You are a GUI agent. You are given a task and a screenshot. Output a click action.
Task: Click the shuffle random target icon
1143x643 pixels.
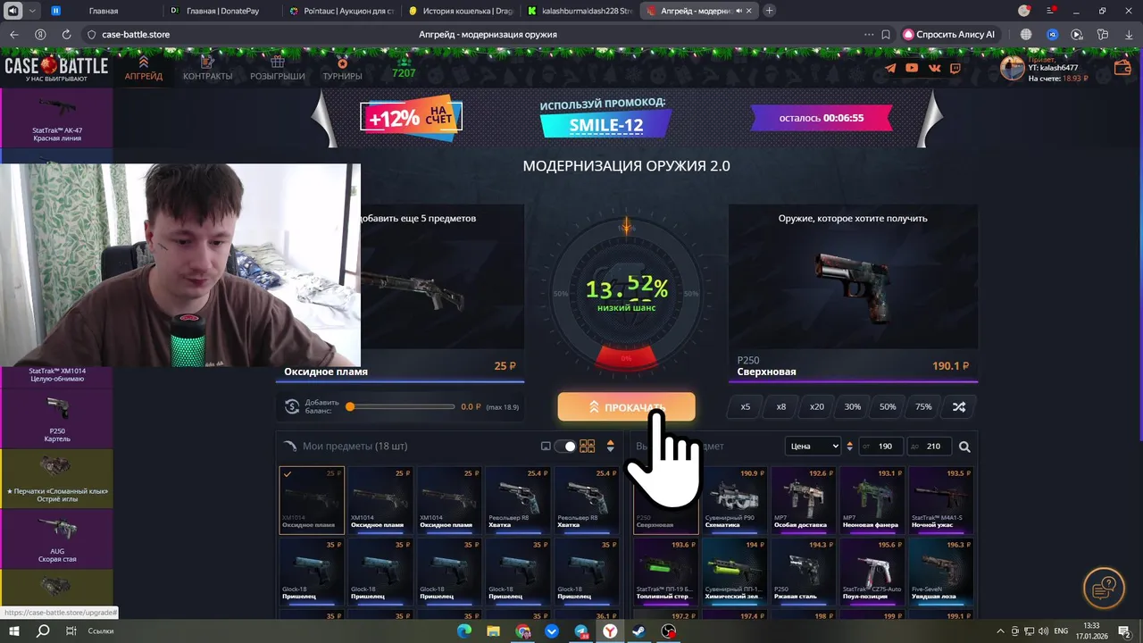(959, 406)
